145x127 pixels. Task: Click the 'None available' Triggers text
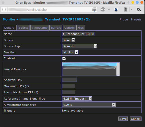click(73, 111)
